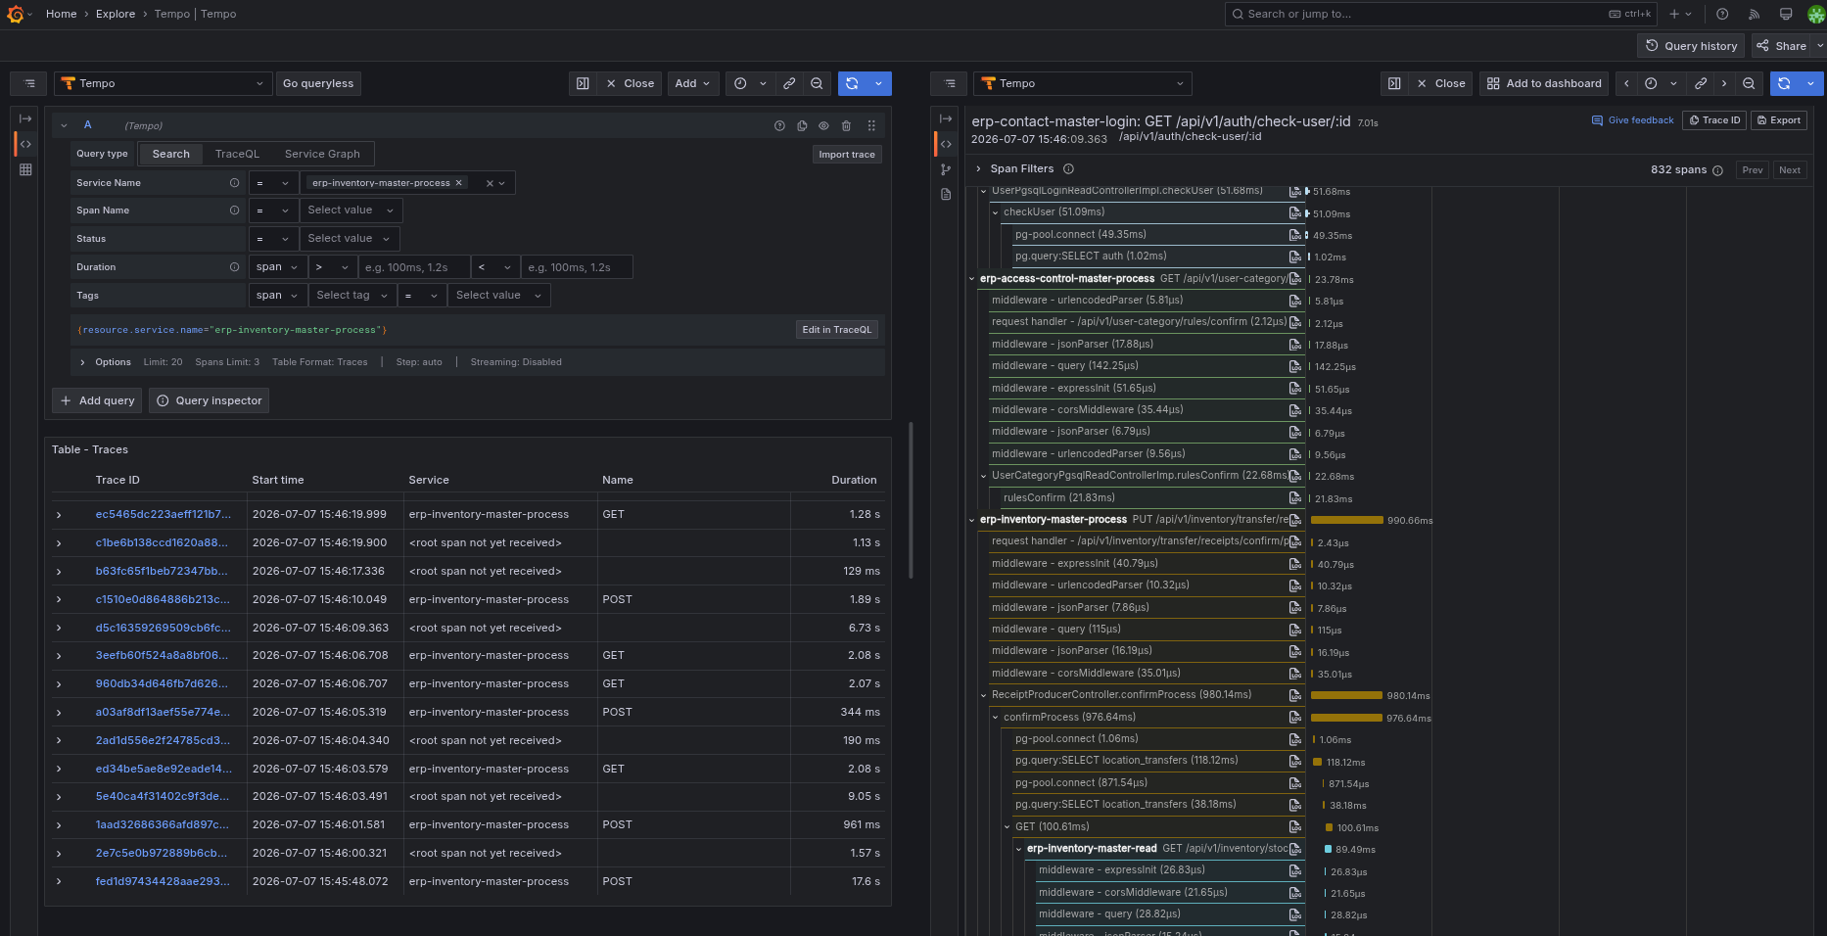Toggle content outline in left pane

[29, 83]
